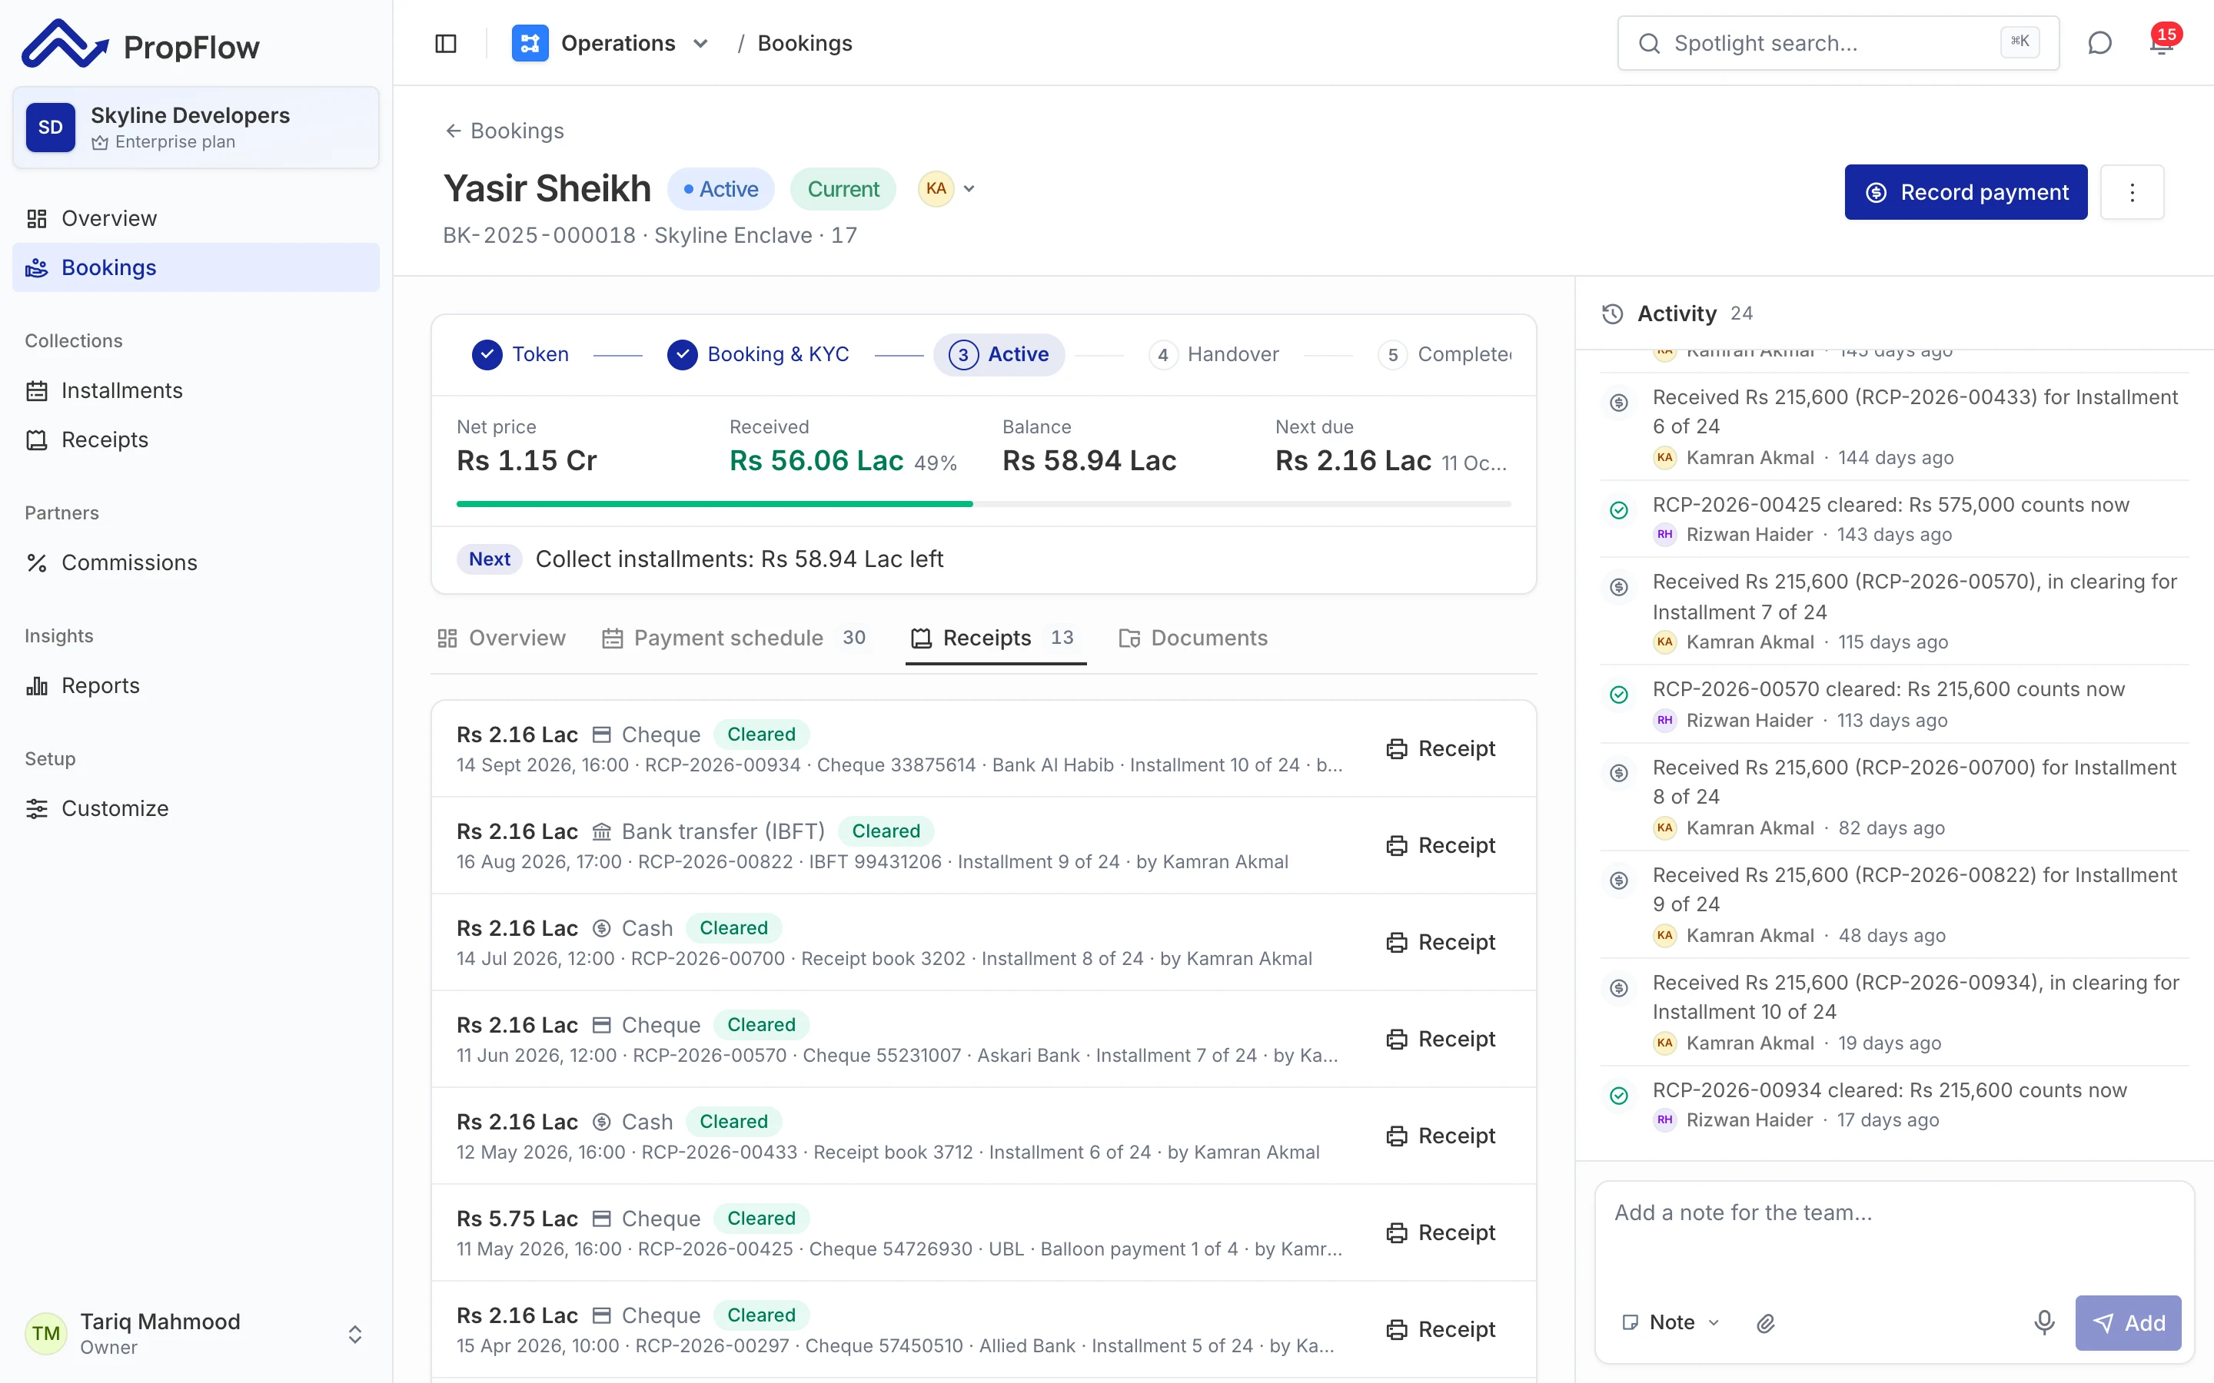Viewport: 2214px width, 1383px height.
Task: Click the PropFlow logo
Action: click(x=141, y=44)
